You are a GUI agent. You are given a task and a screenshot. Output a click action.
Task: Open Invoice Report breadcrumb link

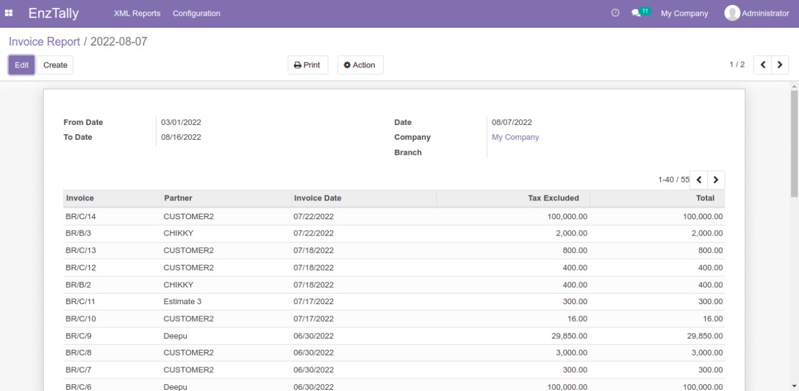click(x=44, y=41)
